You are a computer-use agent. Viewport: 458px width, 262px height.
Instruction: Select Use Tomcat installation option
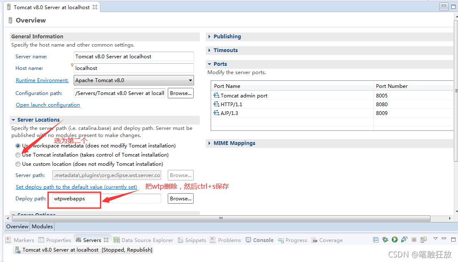pos(18,155)
